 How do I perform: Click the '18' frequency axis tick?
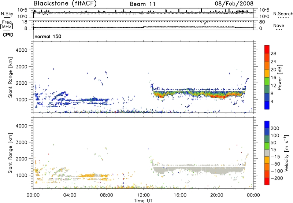(24, 22)
